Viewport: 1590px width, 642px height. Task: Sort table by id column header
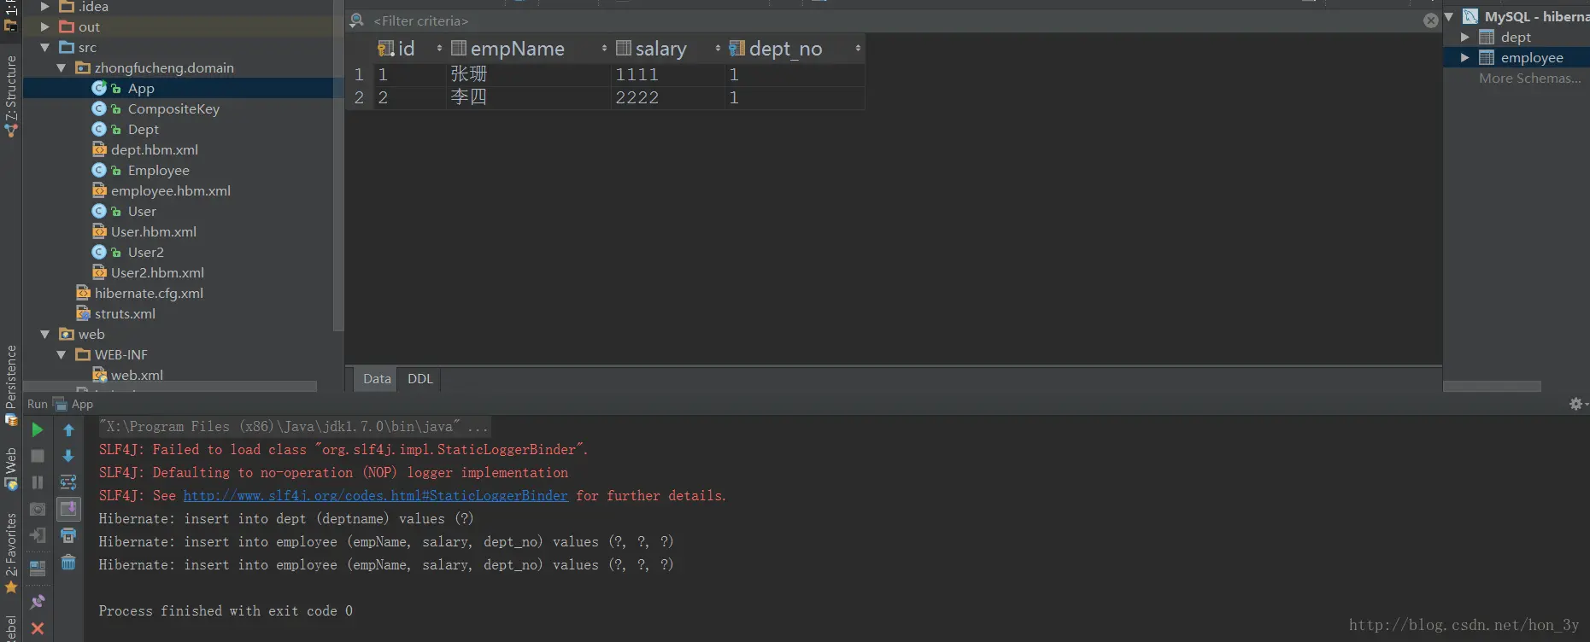(x=410, y=49)
